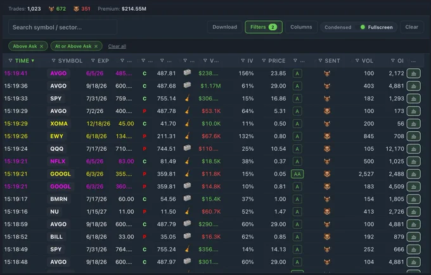Select the BILL symbol tag
The width and height of the screenshot is (431, 275).
tap(56, 237)
